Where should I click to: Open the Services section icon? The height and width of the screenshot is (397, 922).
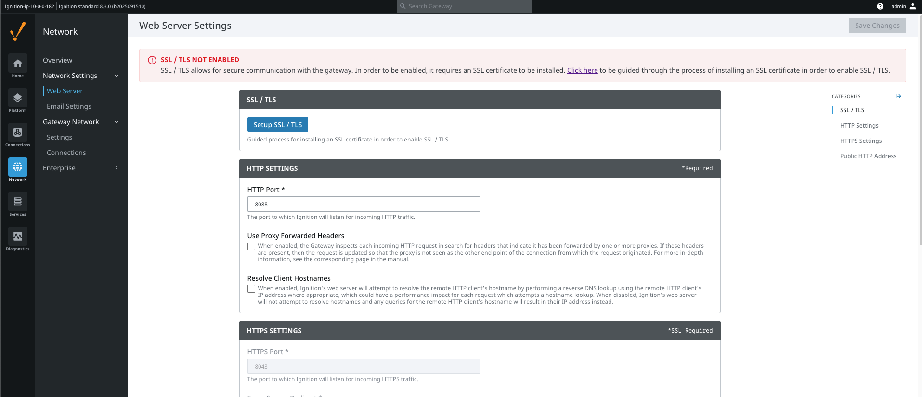click(18, 202)
